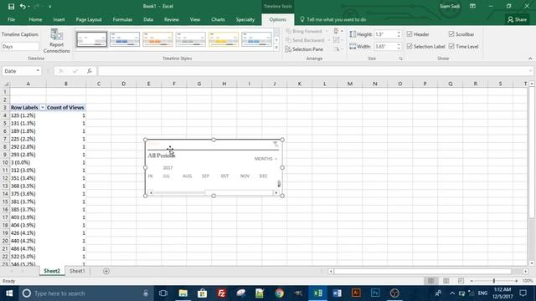536x301 pixels.
Task: Click the Select All corner of the grid
Action: 6,84
